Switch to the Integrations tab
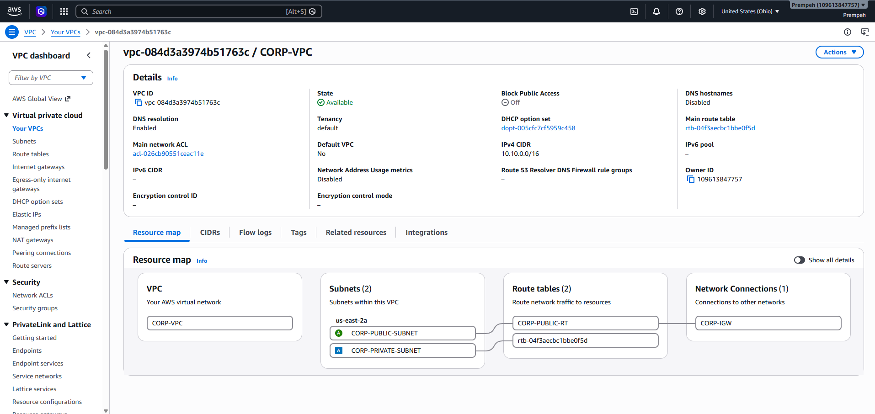This screenshot has width=875, height=414. coord(427,233)
